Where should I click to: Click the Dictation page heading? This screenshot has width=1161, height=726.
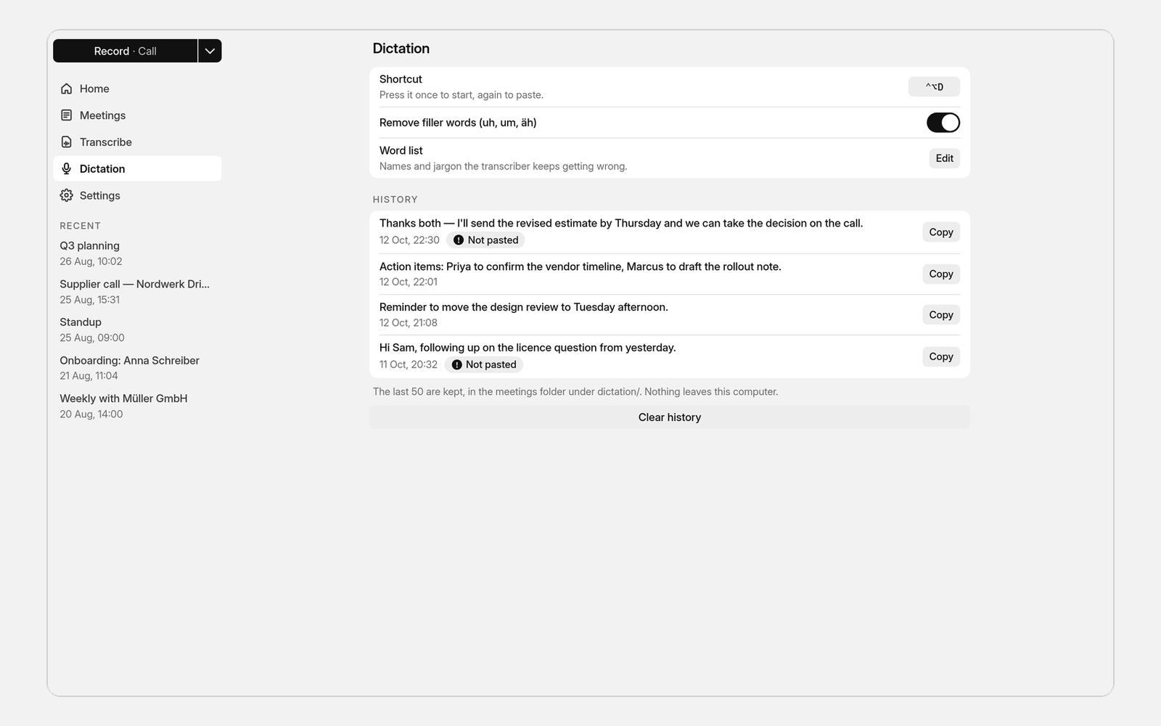401,49
